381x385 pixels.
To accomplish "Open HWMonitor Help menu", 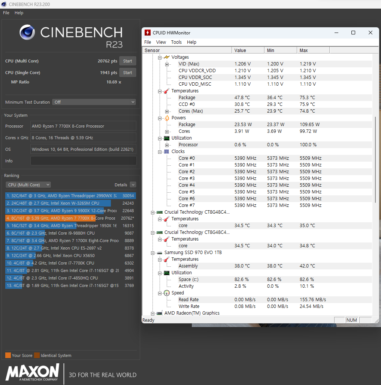I will point(191,42).
